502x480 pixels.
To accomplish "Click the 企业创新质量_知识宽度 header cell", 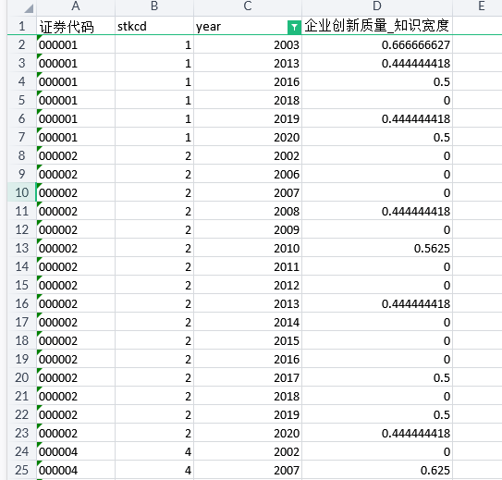I will coord(377,26).
